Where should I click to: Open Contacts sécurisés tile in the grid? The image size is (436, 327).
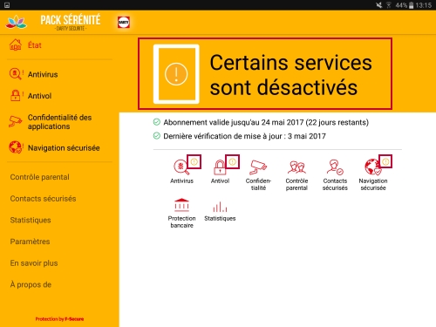[335, 175]
